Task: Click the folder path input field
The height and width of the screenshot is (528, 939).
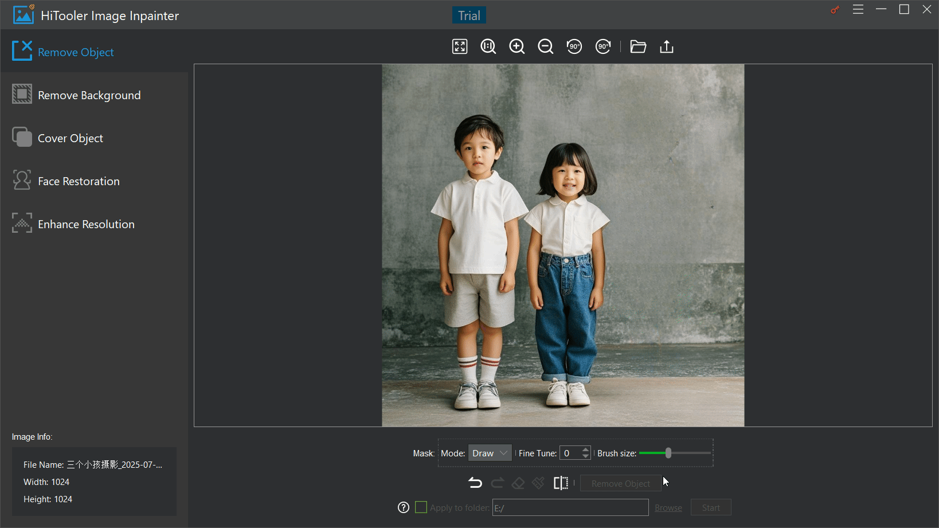Action: coord(570,507)
